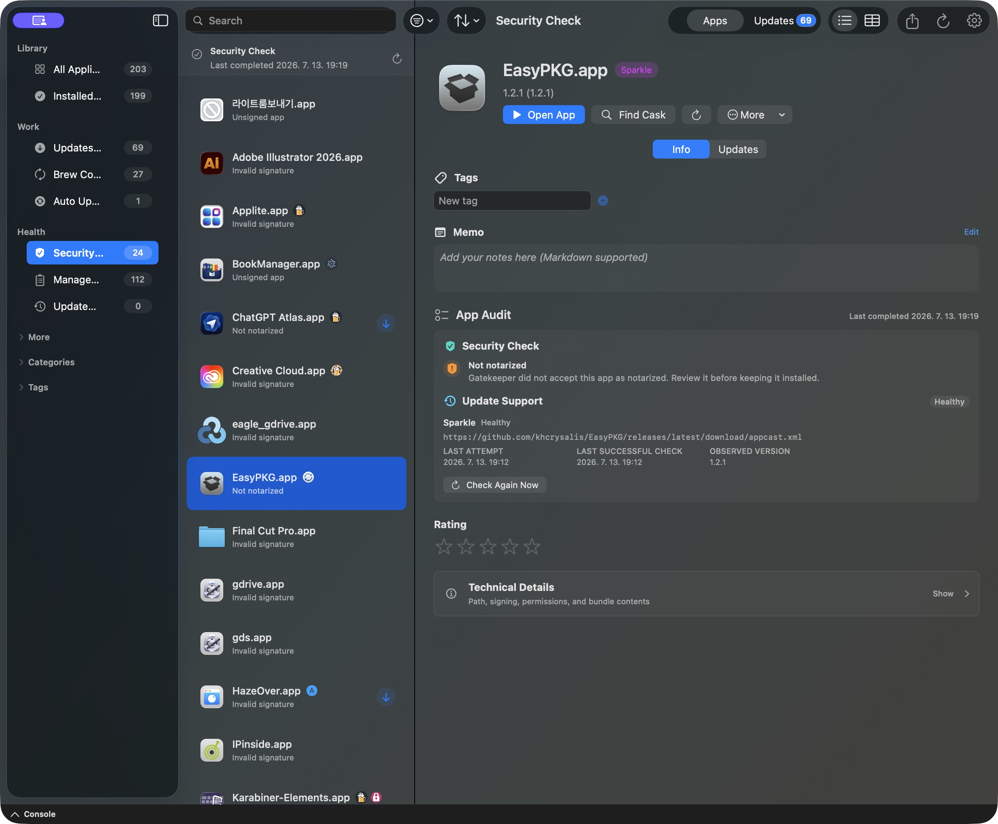
Task: Click Check Again Now button
Action: 495,485
